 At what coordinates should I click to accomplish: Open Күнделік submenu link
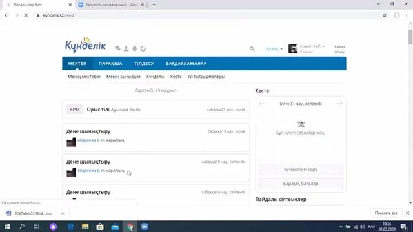tap(155, 77)
